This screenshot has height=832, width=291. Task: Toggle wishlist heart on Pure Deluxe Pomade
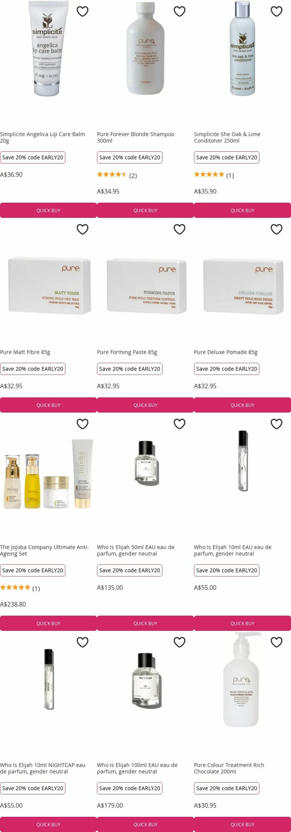(x=276, y=229)
